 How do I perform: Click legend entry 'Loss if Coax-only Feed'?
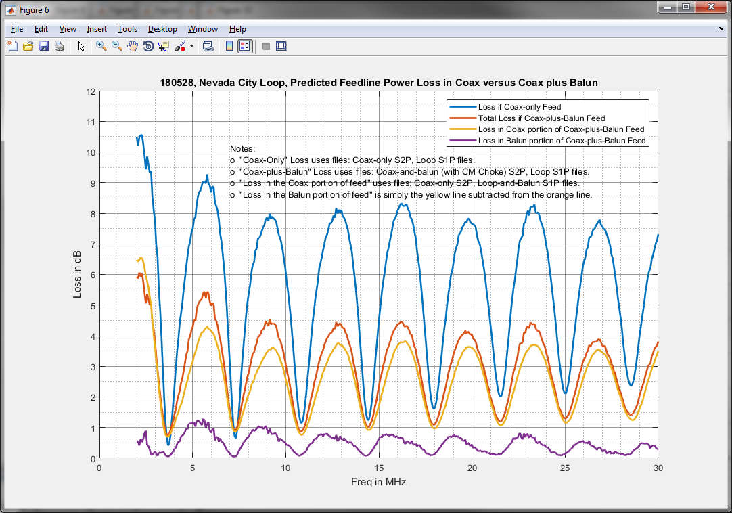[x=520, y=107]
